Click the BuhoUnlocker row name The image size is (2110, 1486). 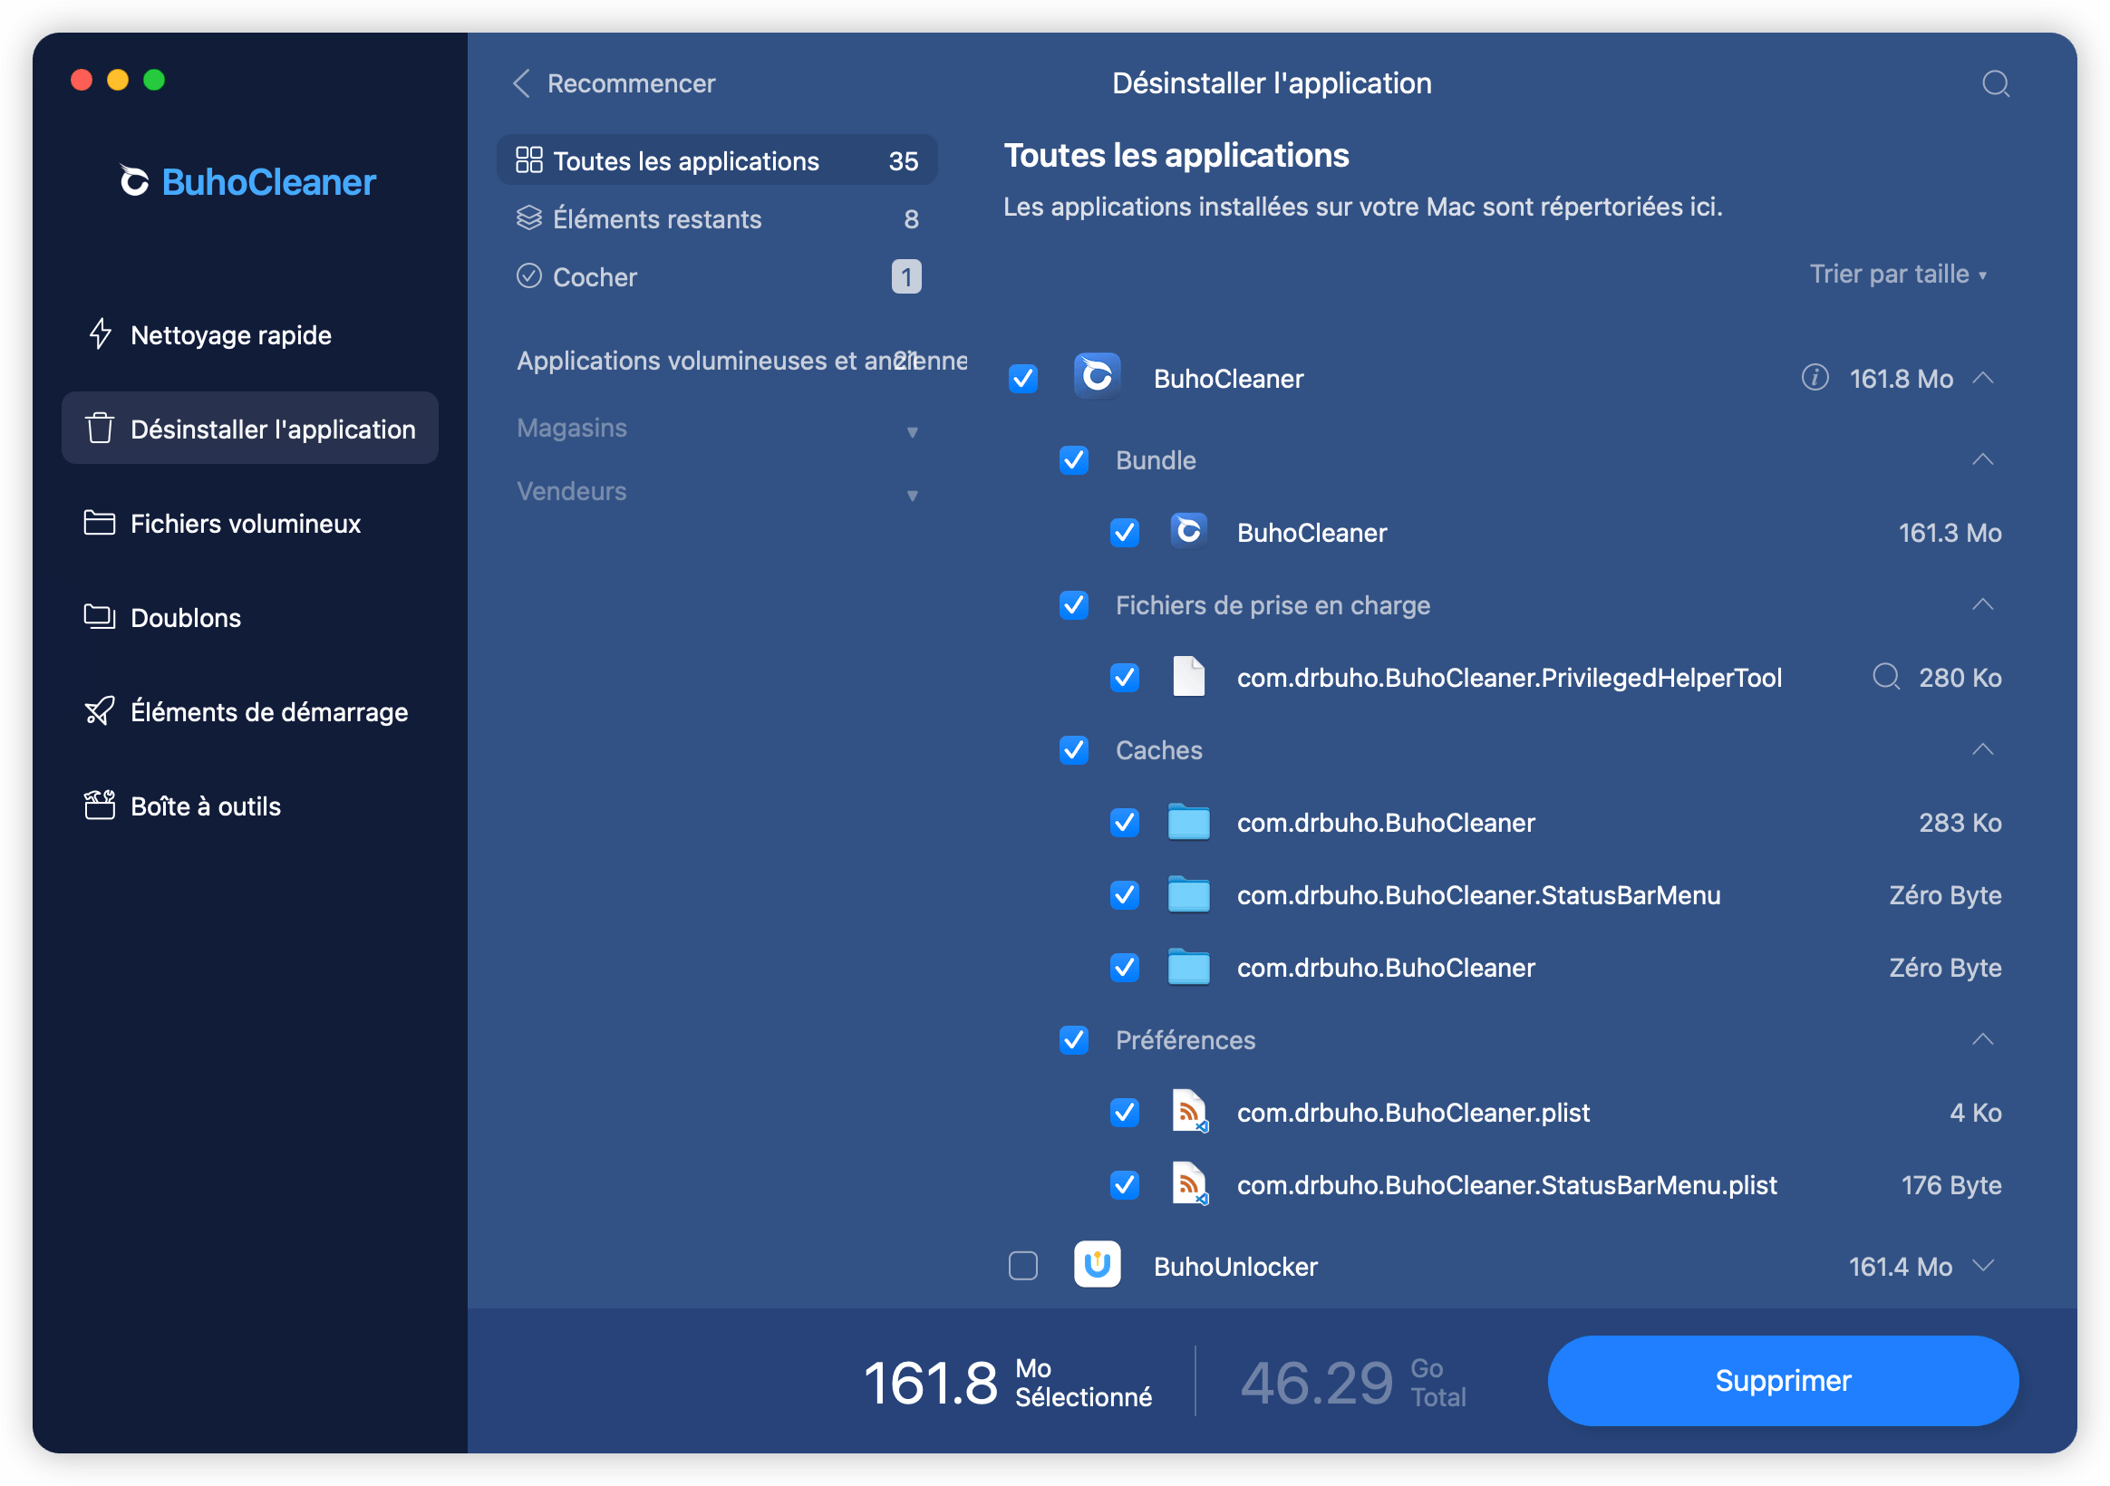pos(1235,1266)
